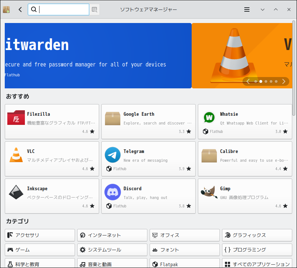The image size is (297, 268).
Task: Click the Software Manager package icon in titlebar
Action: click(x=6, y=9)
